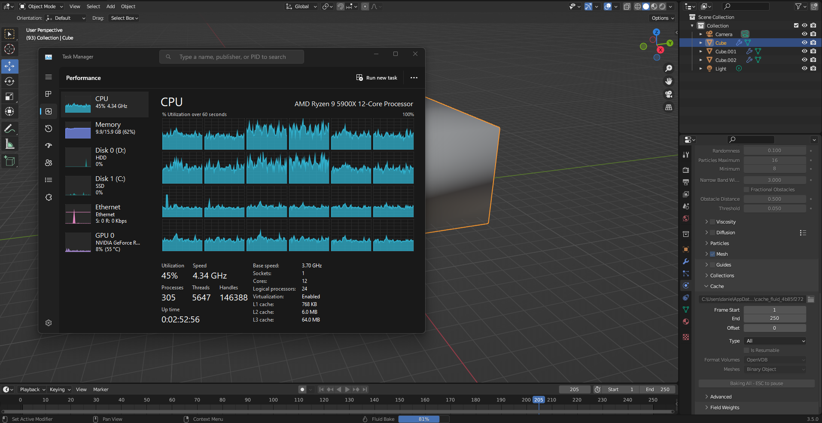Select the Measure tool
This screenshot has width=822, height=423.
pos(9,144)
